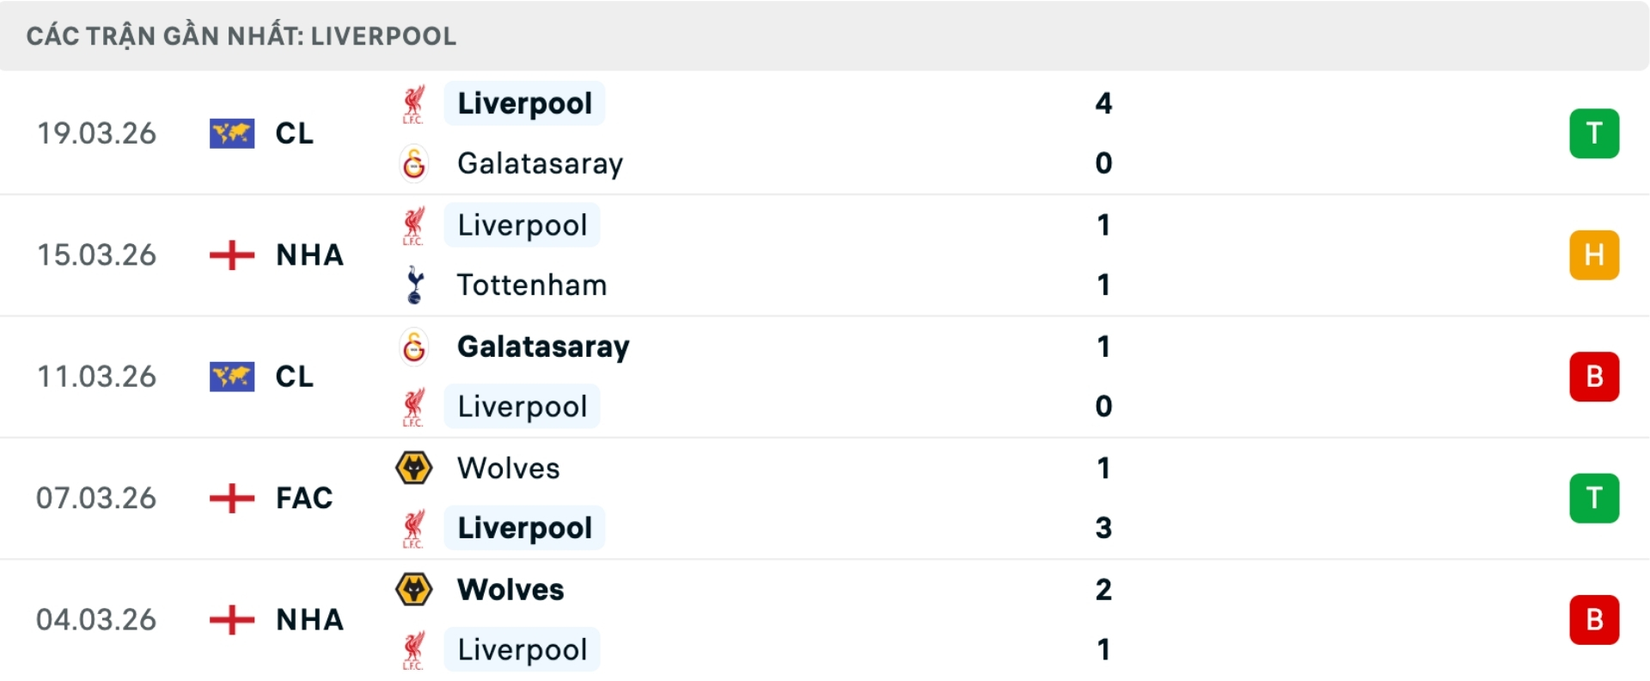Click red B badge on 11.03.26 match
This screenshot has height=681, width=1650.
click(x=1593, y=377)
